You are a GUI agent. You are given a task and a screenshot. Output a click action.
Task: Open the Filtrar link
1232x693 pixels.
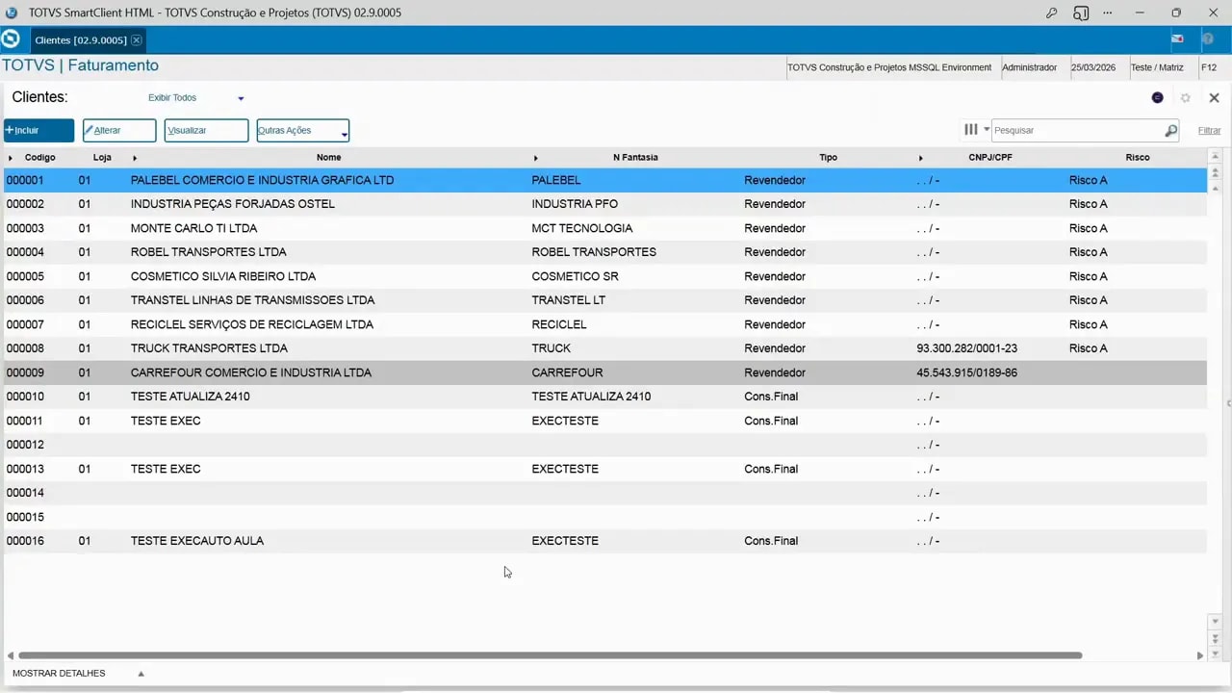[1209, 130]
